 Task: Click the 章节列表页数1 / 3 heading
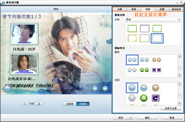pyautogui.click(x=22, y=17)
